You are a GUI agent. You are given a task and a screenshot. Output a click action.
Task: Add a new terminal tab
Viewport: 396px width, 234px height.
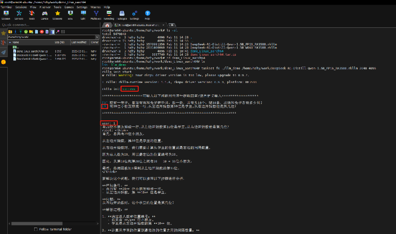pyautogui.click(x=172, y=25)
